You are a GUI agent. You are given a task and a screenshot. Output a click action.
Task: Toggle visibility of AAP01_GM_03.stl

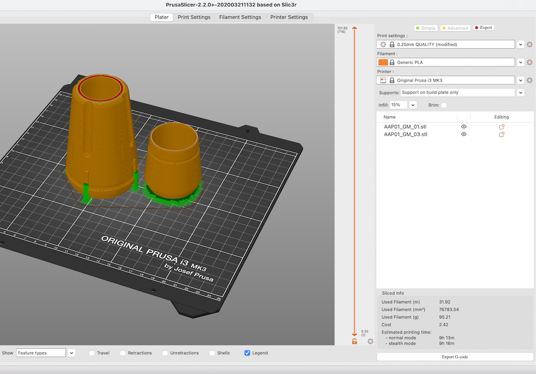[x=464, y=134]
